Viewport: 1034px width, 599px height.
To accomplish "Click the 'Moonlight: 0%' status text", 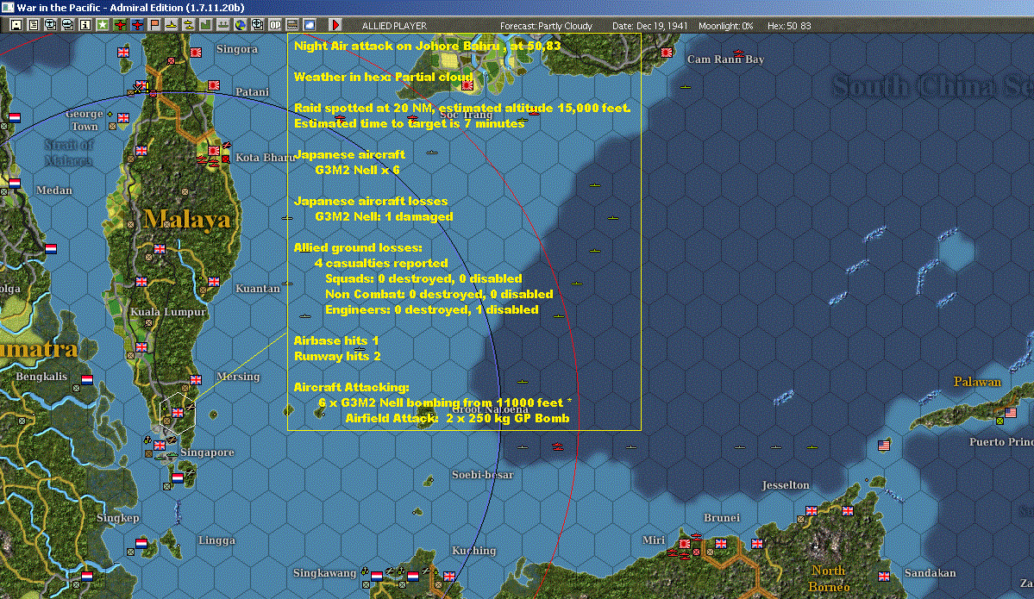I will [x=725, y=26].
